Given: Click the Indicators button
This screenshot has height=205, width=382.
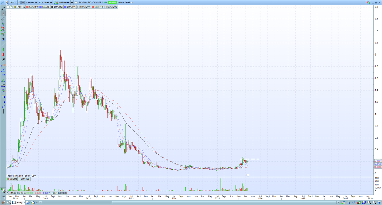Looking at the screenshot, I should [x=61, y=3].
